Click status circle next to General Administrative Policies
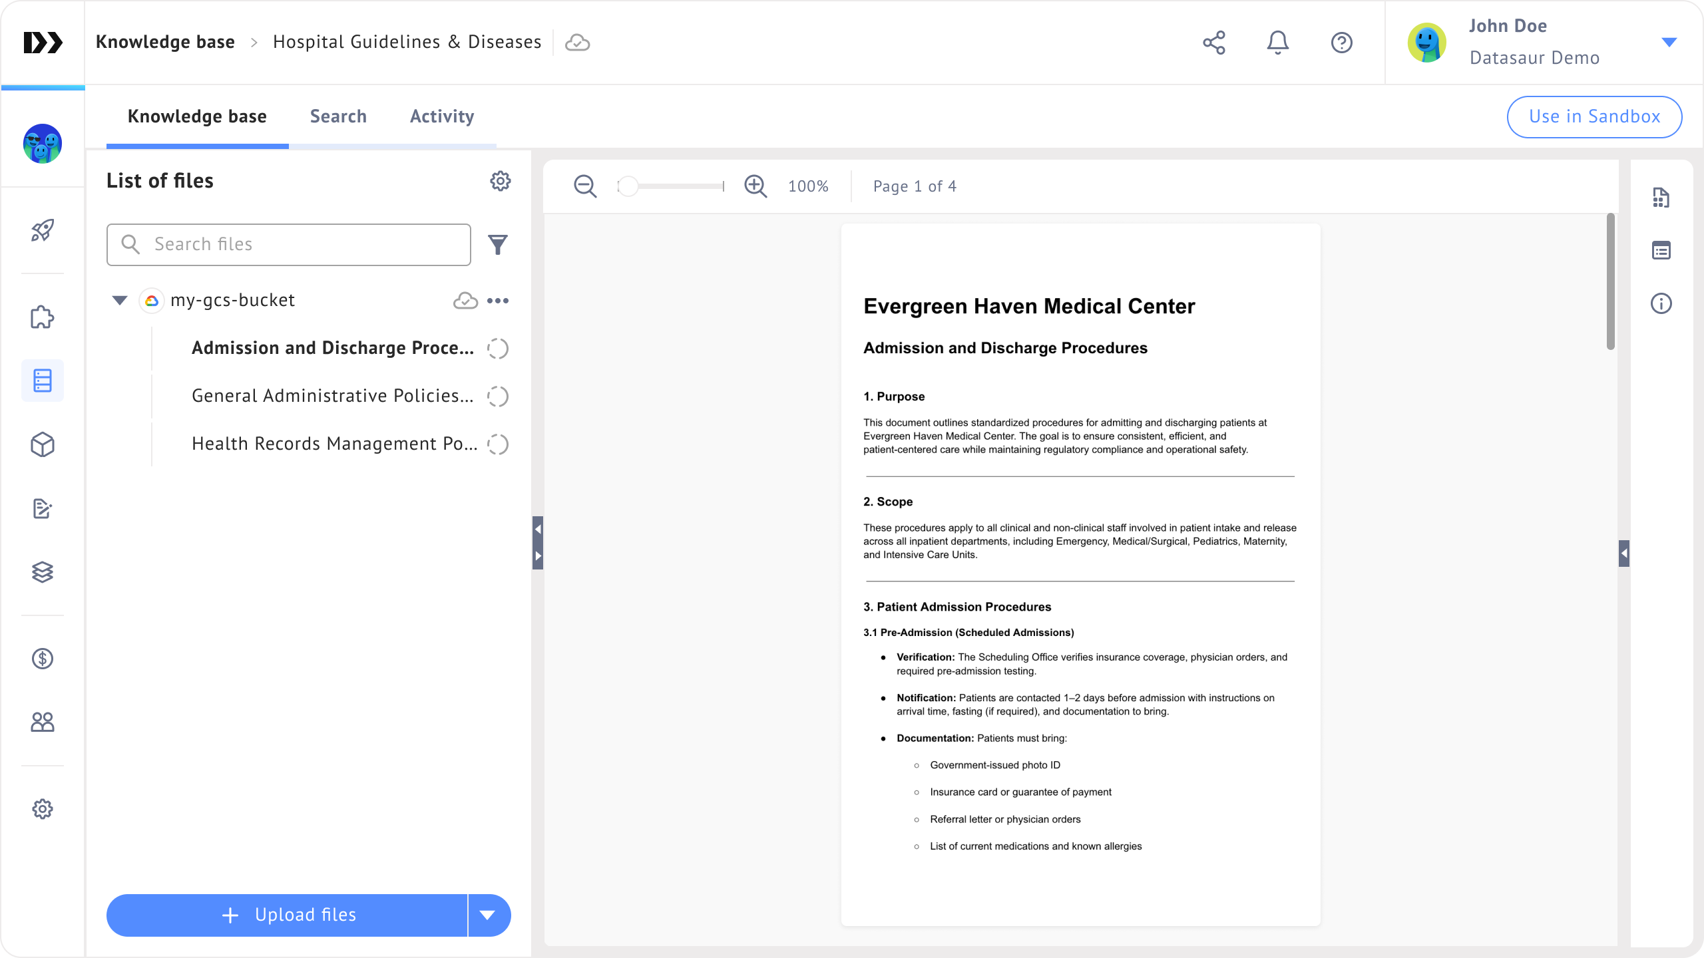The height and width of the screenshot is (958, 1704). pyautogui.click(x=498, y=397)
